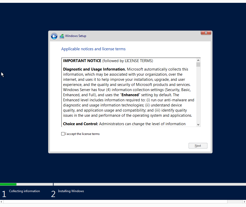Click the bottom horizontal scrollbar left arrow
Image resolution: width=246 pixels, height=207 pixels.
click(x=1, y=202)
